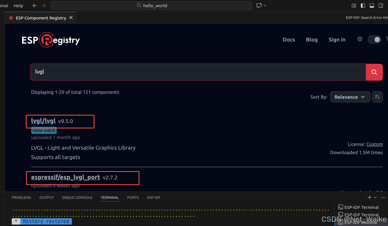The image size is (388, 226).
Task: Click "Supports all targets" text
Action: (56, 157)
